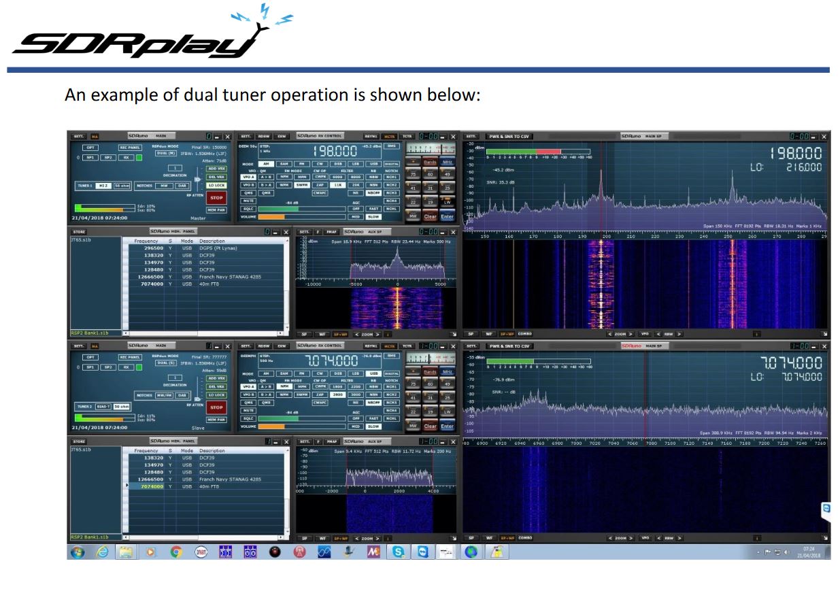Click the RBW increase chevron in Main SP
The width and height of the screenshot is (840, 589).
click(x=679, y=333)
